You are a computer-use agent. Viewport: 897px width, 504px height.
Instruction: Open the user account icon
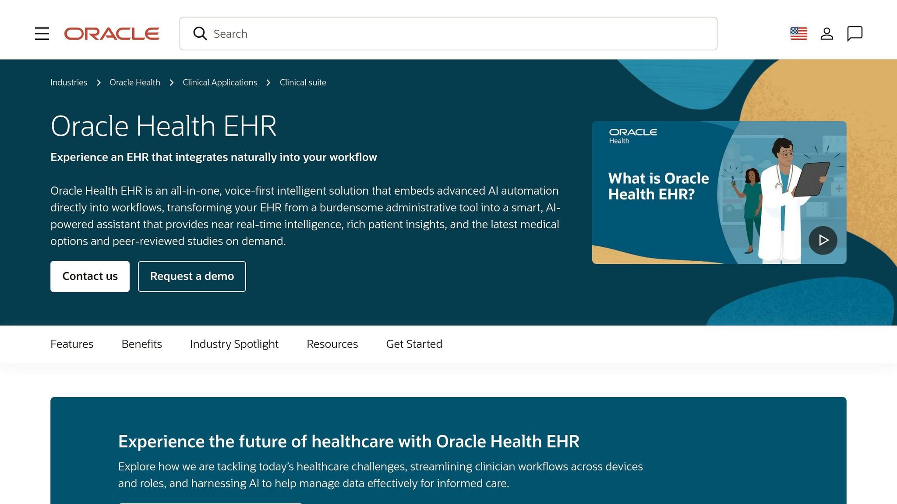(x=826, y=34)
